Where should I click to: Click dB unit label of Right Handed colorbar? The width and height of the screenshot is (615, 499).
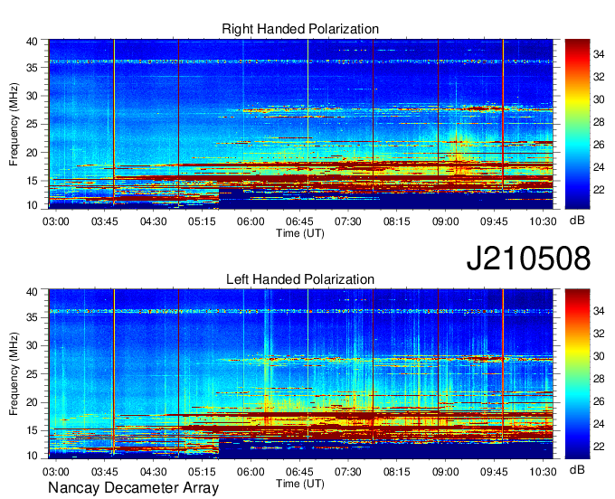coord(577,221)
